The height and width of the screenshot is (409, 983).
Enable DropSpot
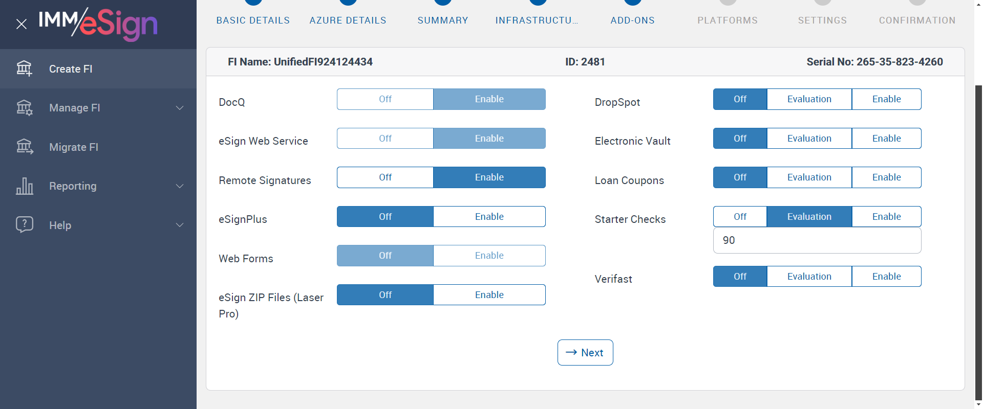click(887, 99)
